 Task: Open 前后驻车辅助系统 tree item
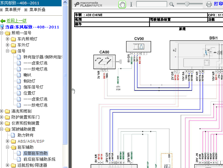(x=39, y=159)
